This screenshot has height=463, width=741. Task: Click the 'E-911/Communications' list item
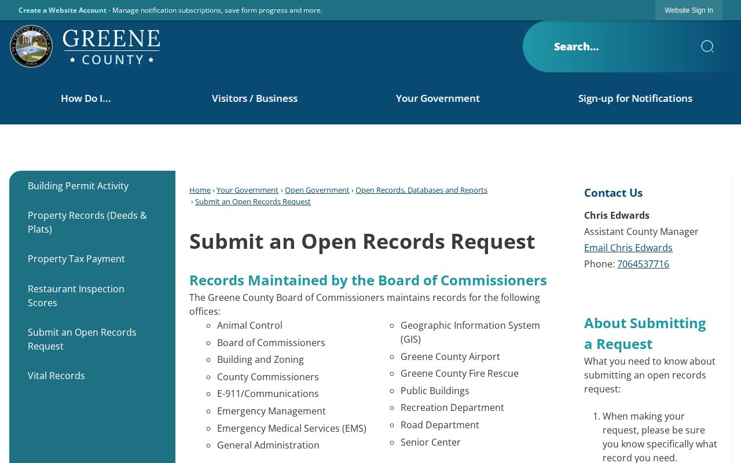click(x=268, y=394)
